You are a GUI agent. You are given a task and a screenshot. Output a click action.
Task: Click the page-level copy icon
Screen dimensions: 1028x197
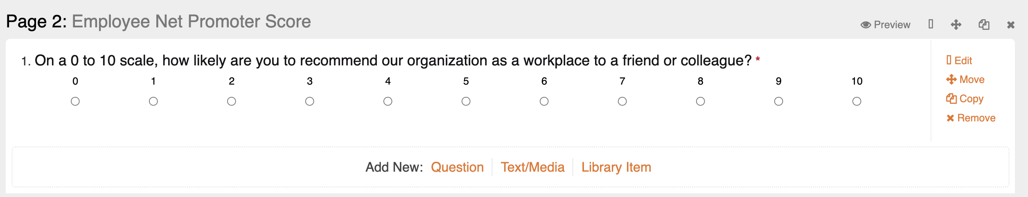[984, 25]
